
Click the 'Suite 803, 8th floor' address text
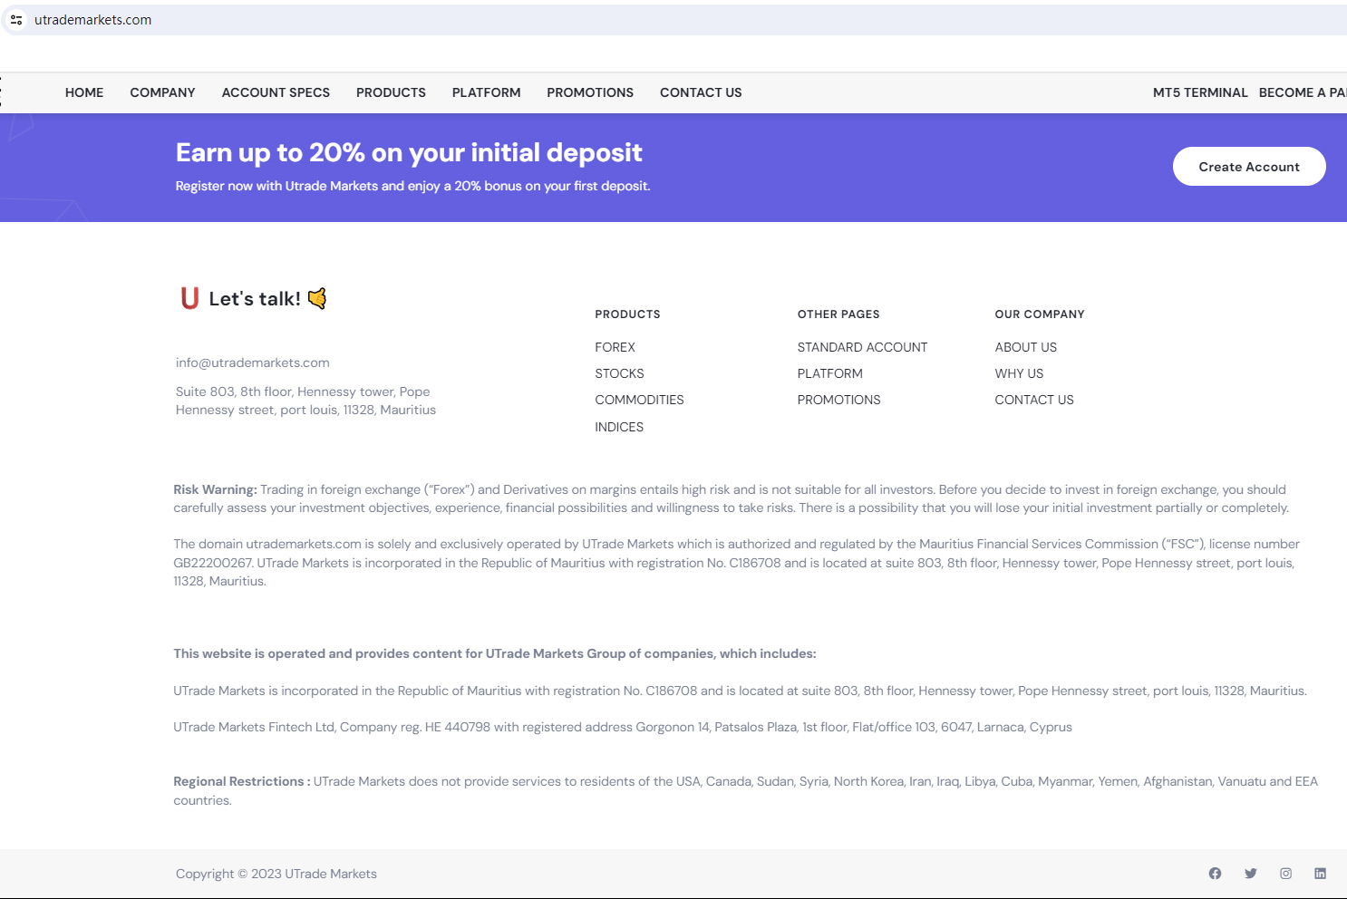305,401
